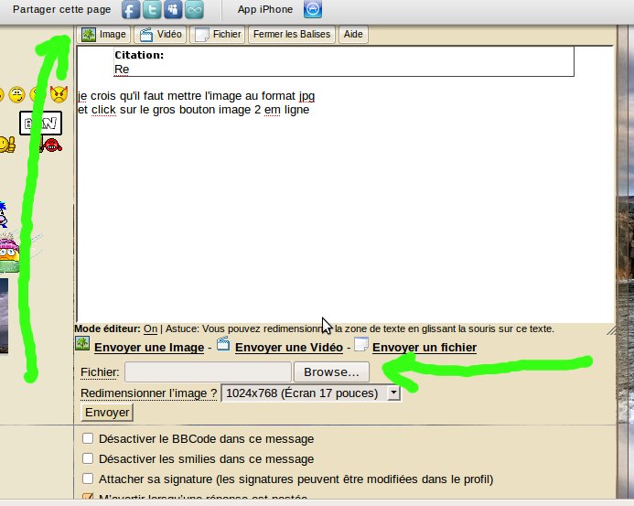Insert the angry red-eyed smiley
Image resolution: width=634 pixels, height=506 pixels.
click(x=59, y=94)
